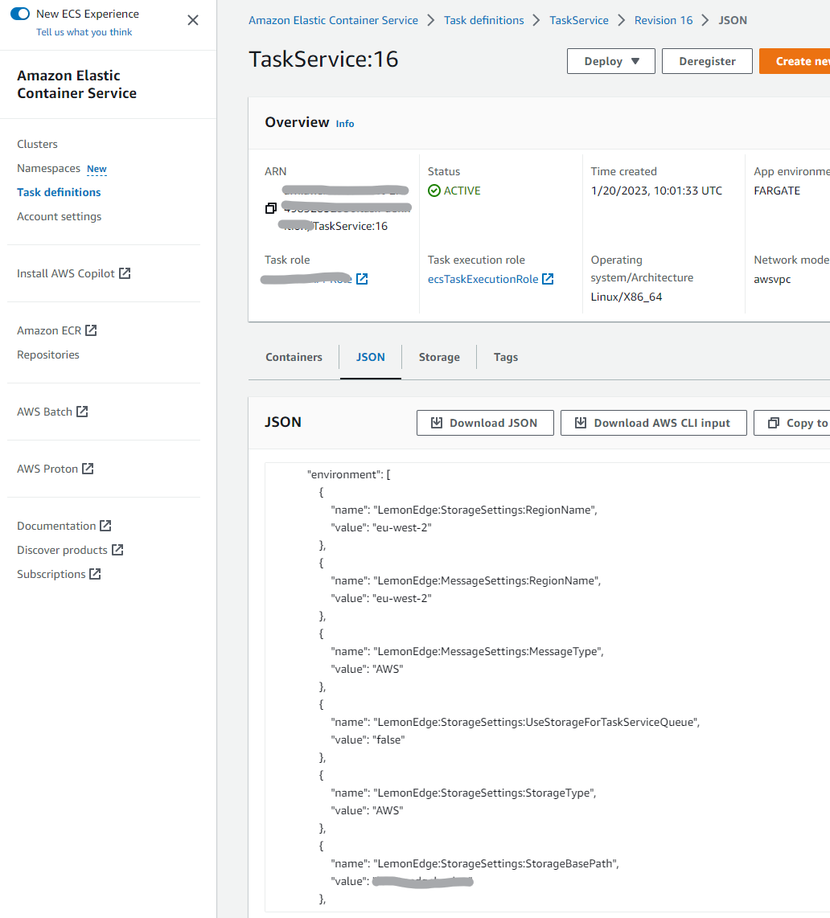Screen dimensions: 830x918
Task: Click the Download JSON button
Action: pos(485,423)
